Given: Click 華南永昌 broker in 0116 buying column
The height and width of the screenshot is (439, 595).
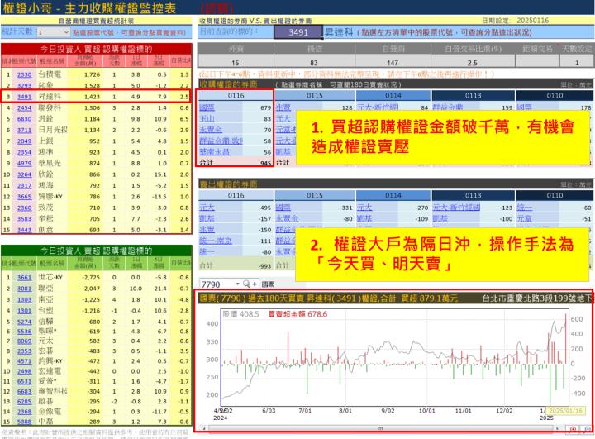Looking at the screenshot, I should [x=214, y=151].
